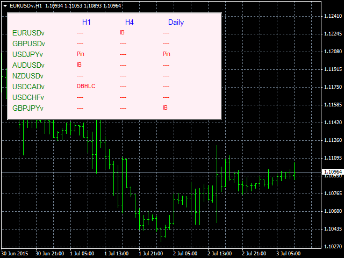Click the 1.11585 price scale label

(333, 105)
